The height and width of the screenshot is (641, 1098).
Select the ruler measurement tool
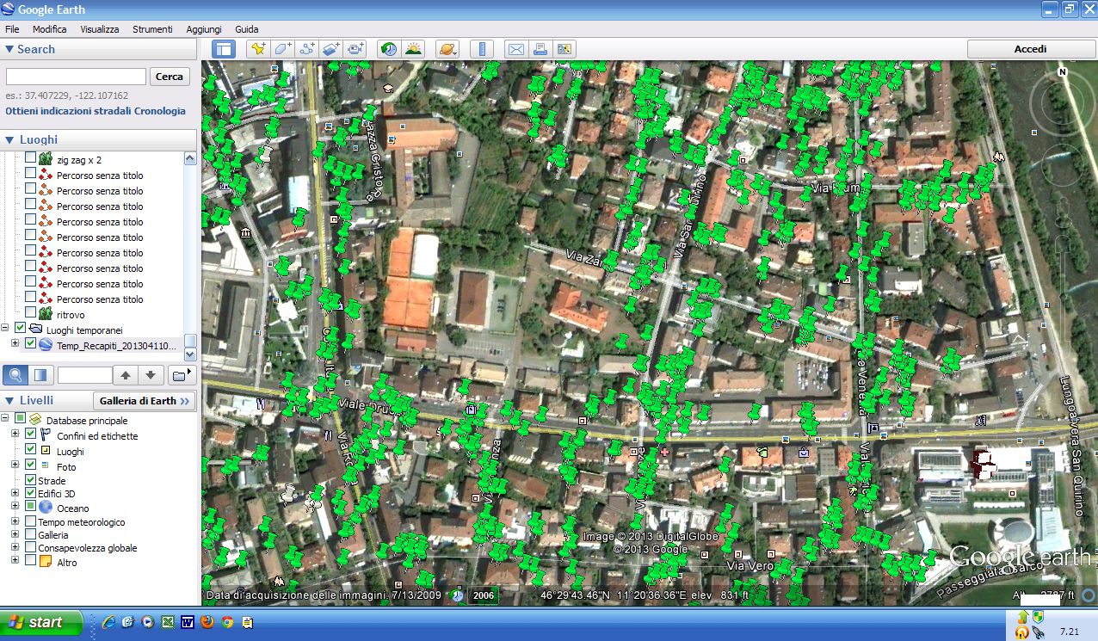pyautogui.click(x=482, y=49)
